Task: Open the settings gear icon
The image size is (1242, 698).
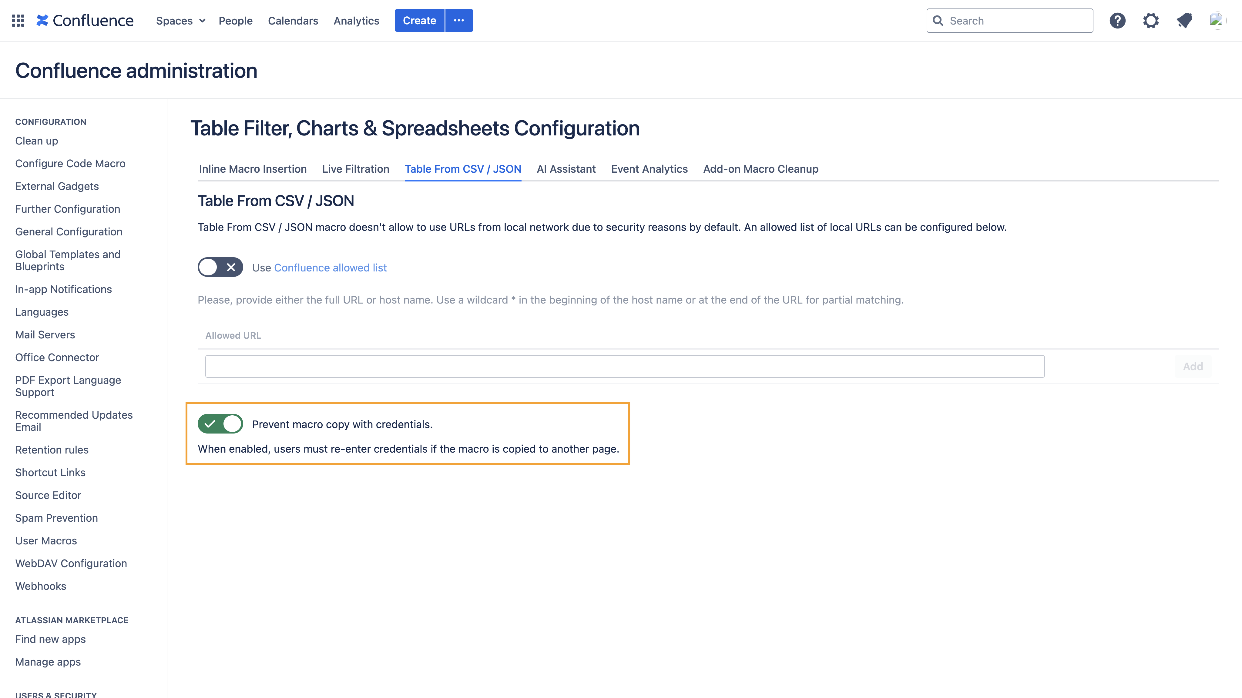Action: click(1151, 21)
